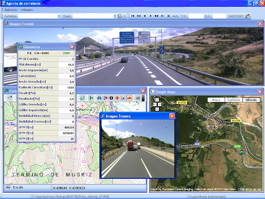Click the Visibilidad Directa[m] row
Image resolution: width=265 pixels, height=199 pixels.
[46, 116]
